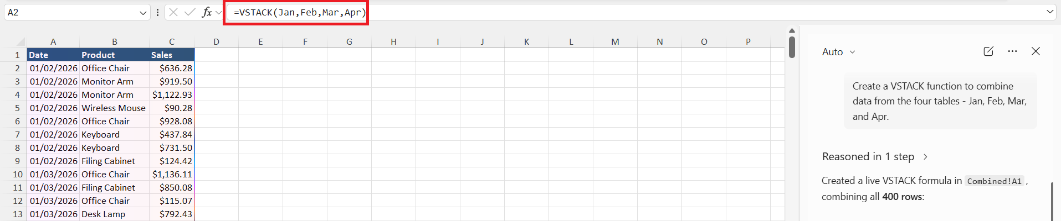Click the Insert Function fx icon

pos(207,12)
